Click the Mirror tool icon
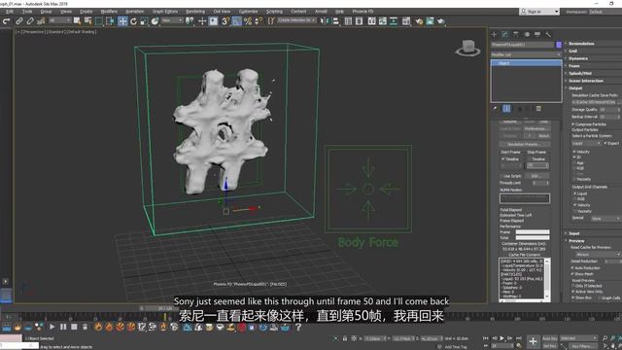 pos(324,21)
